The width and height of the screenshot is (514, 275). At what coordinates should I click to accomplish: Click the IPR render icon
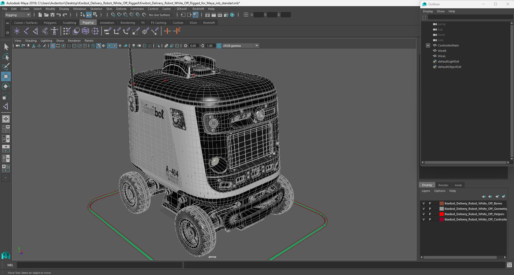pyautogui.click(x=220, y=15)
